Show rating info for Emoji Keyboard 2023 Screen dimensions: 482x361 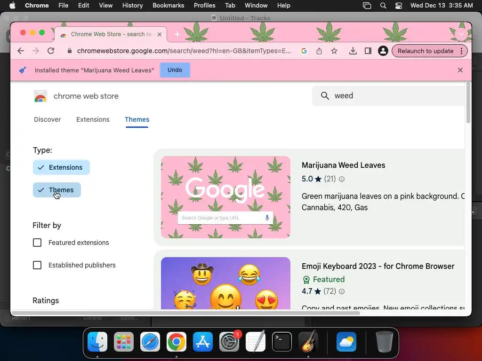[x=342, y=291]
